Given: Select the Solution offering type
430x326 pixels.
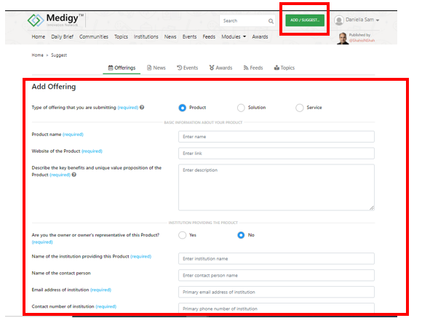Looking at the screenshot, I should tap(241, 108).
